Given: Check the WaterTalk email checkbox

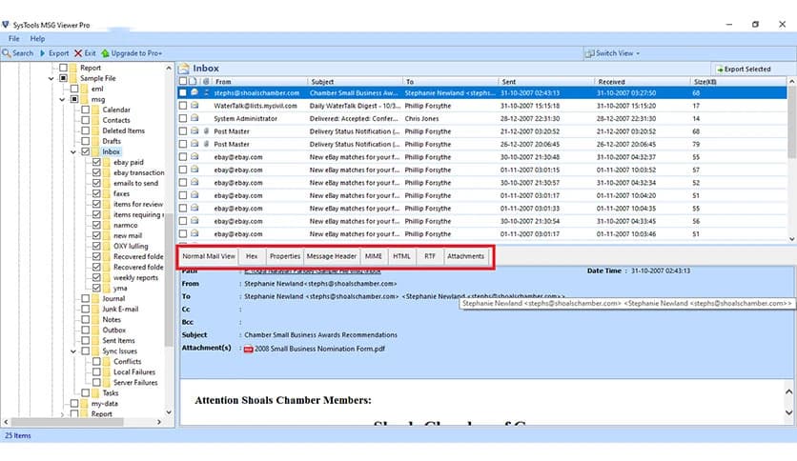Looking at the screenshot, I should [182, 106].
